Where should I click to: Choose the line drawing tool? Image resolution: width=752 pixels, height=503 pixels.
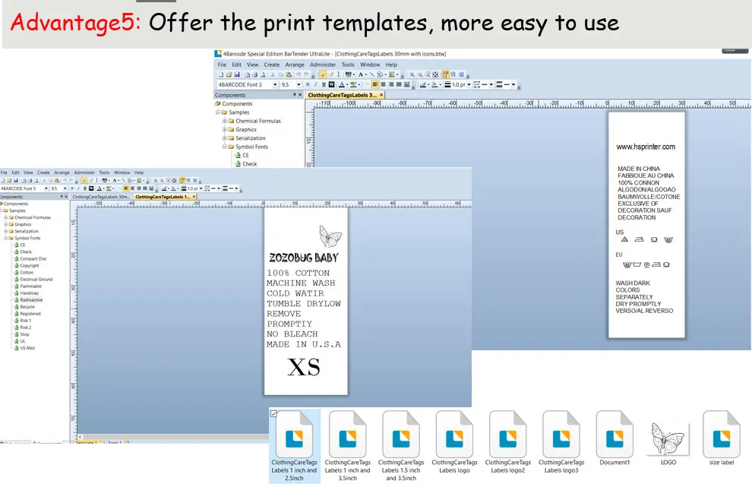coord(371,74)
